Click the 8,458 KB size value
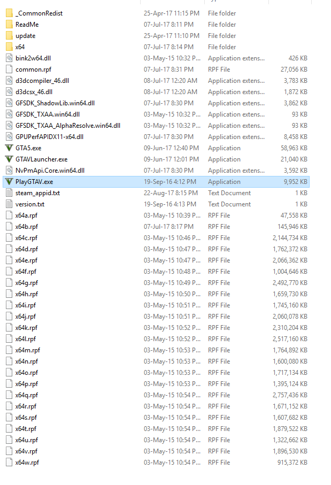Image resolution: width=331 pixels, height=485 pixels. (296, 137)
